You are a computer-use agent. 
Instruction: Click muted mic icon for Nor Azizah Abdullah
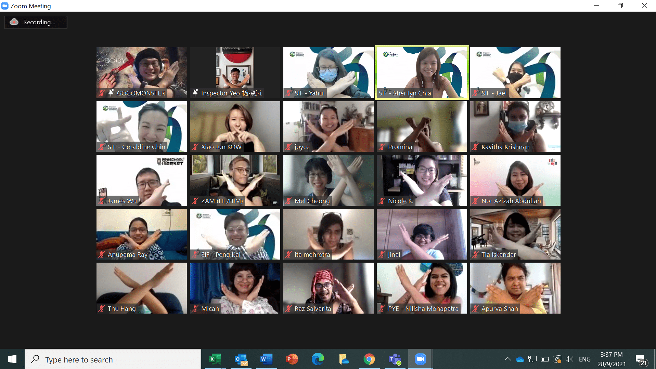point(475,201)
